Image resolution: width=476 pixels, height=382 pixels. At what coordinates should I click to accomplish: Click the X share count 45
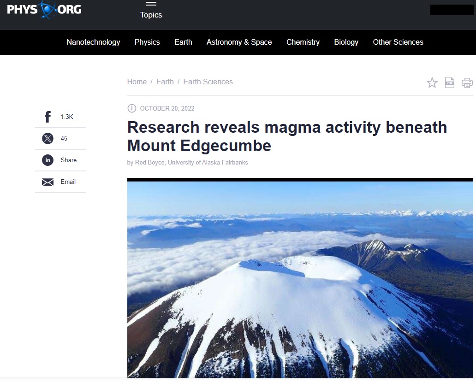pos(64,139)
